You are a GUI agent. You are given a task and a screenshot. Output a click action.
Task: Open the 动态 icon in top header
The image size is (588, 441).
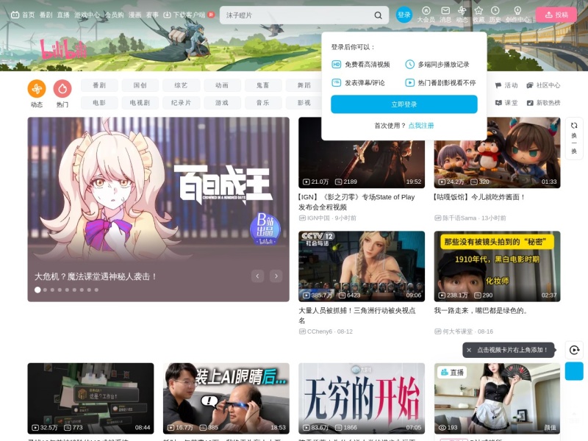pyautogui.click(x=462, y=15)
